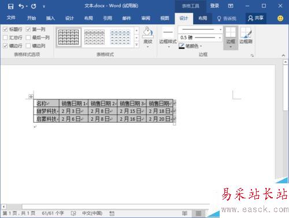Click the macro recording status icon
The height and width of the screenshot is (218, 289).
[112, 213]
